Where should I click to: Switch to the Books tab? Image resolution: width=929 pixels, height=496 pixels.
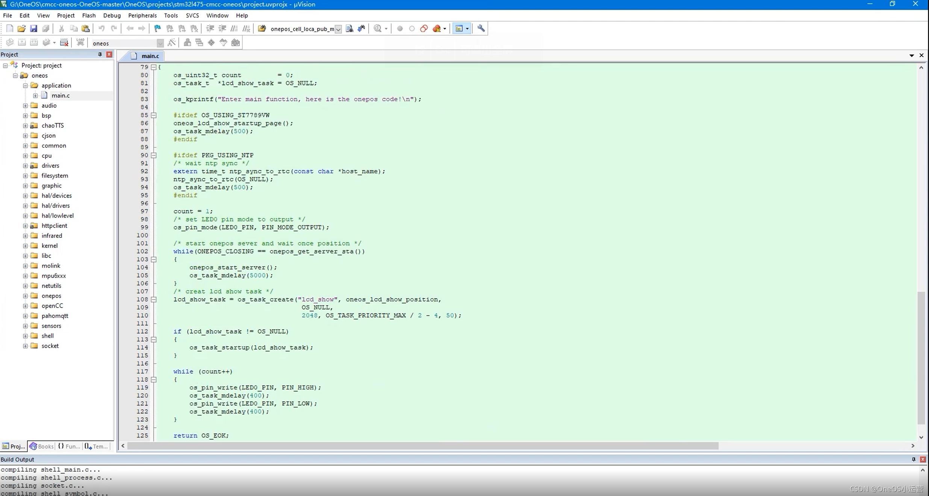pos(42,446)
